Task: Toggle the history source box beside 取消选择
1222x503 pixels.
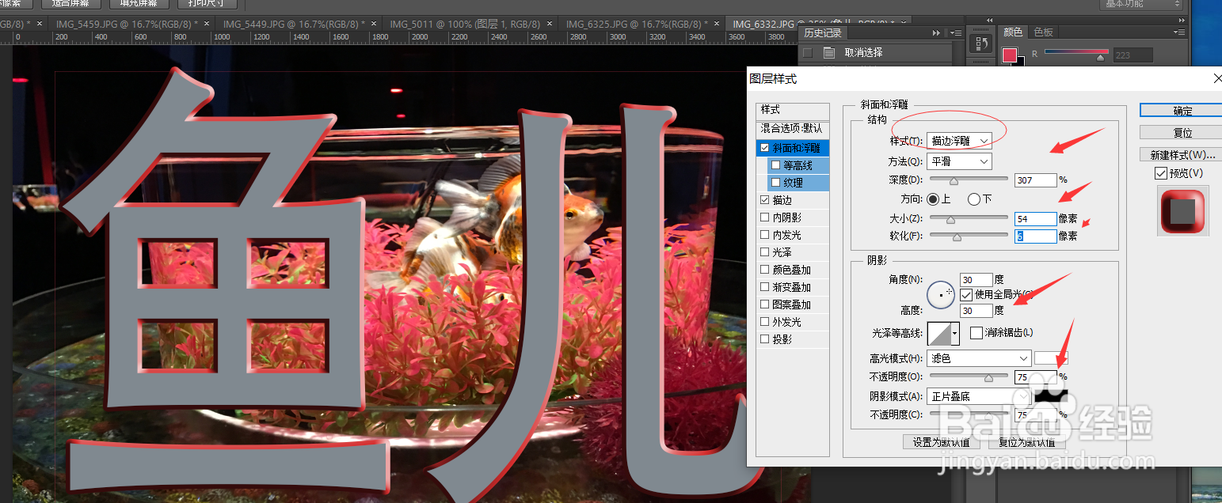Action: [x=808, y=53]
